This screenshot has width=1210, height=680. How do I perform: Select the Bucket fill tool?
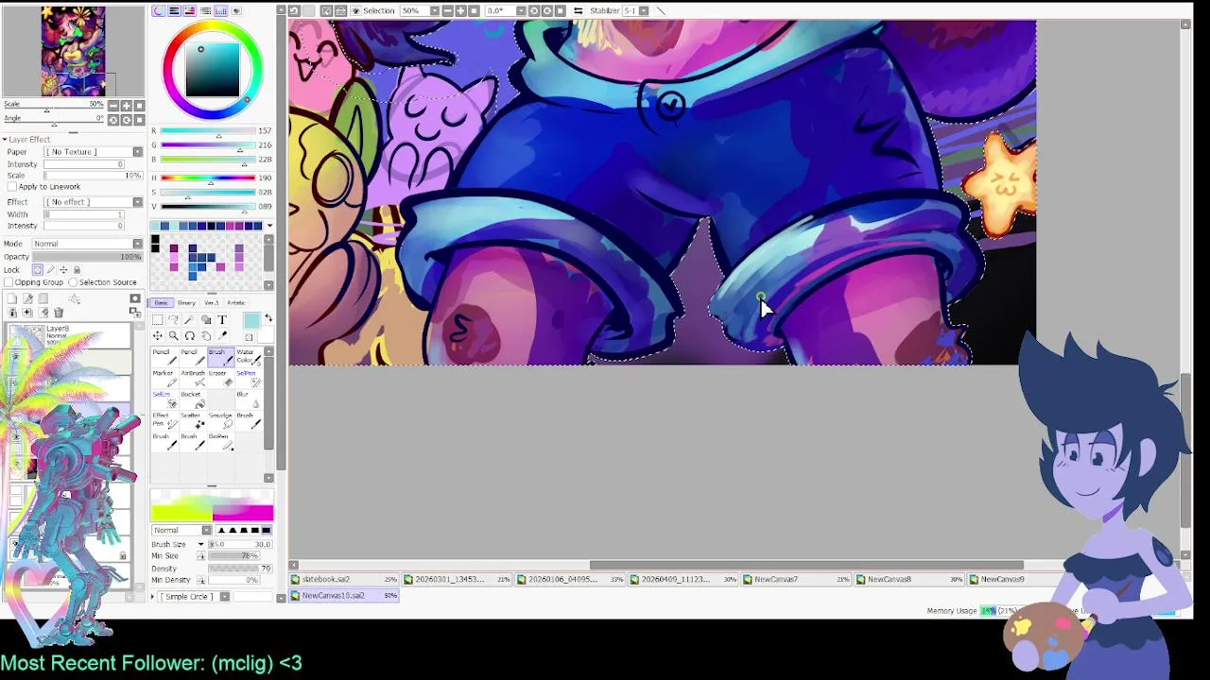pos(193,399)
